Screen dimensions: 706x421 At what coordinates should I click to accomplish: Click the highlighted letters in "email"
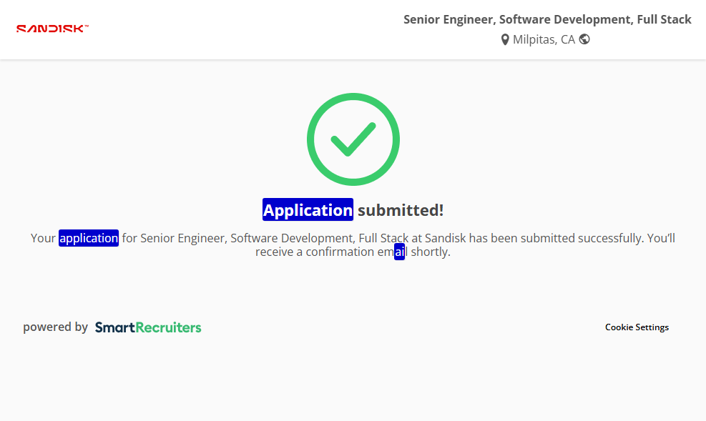coord(400,252)
